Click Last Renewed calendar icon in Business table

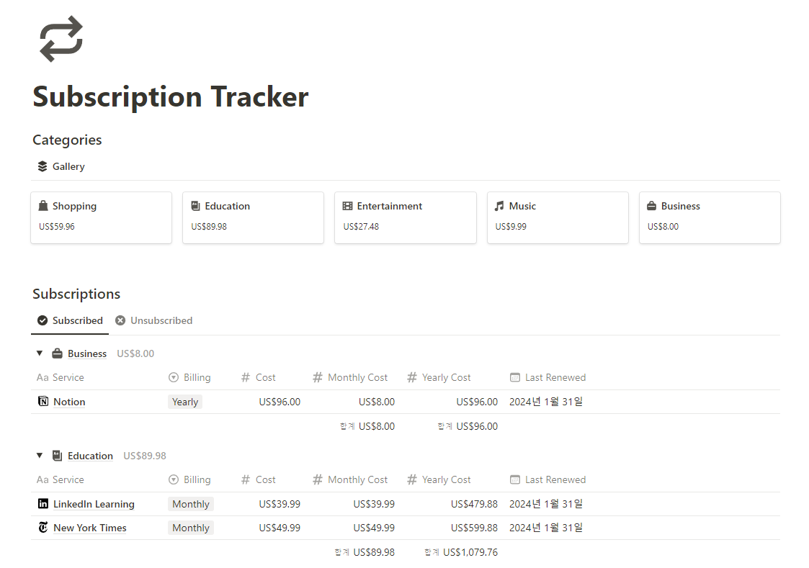coord(515,377)
